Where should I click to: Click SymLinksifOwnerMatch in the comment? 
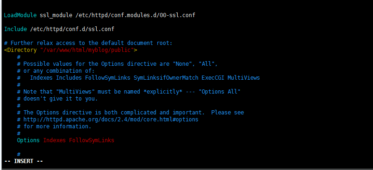(166, 78)
